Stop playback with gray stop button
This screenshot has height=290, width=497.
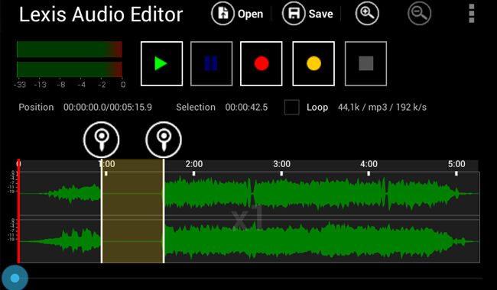[365, 63]
